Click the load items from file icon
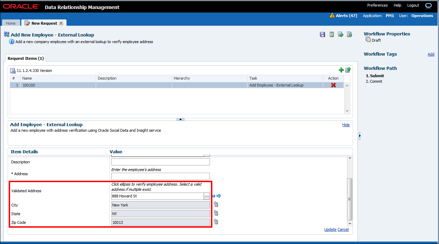The image size is (439, 244). pos(348,70)
